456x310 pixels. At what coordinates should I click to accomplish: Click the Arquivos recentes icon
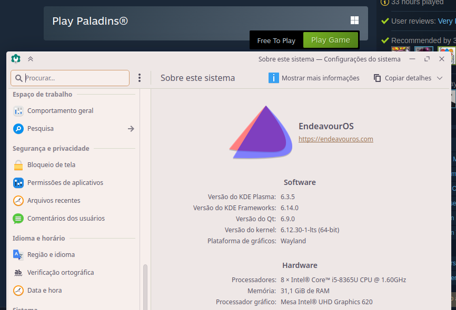(18, 201)
